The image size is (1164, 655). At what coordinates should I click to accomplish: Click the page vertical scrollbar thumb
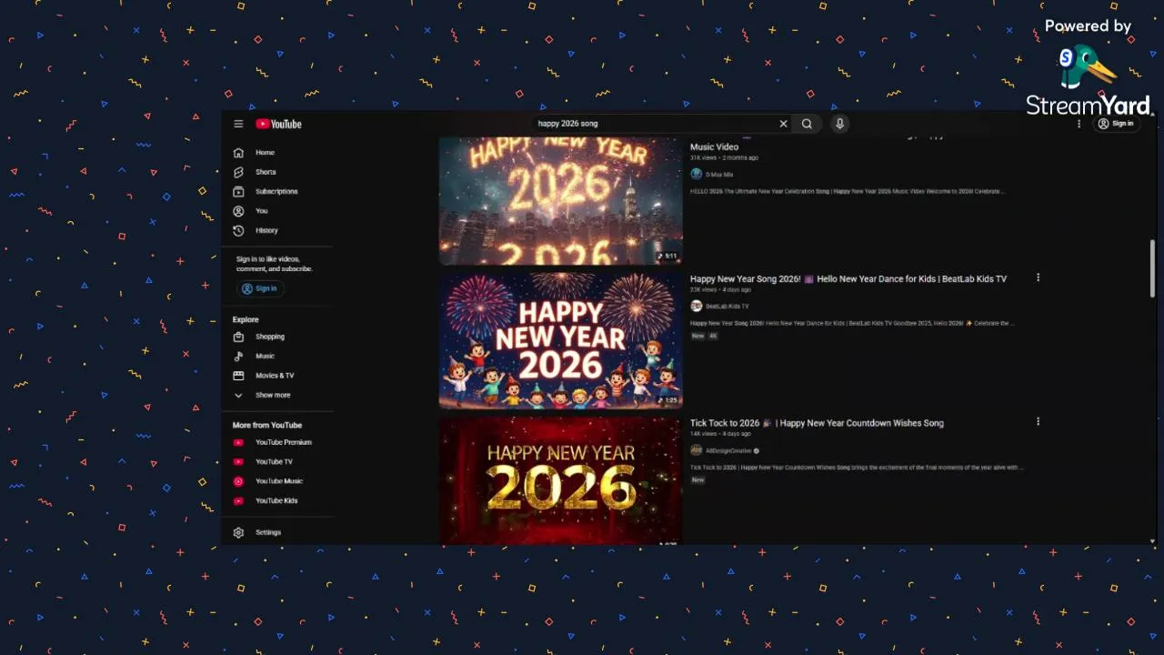pyautogui.click(x=1152, y=268)
